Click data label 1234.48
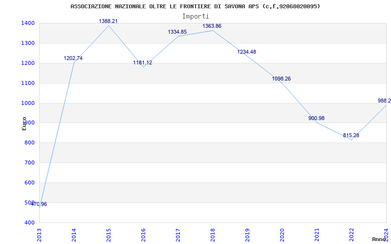Viewport: 391px width, 244px height. point(246,52)
